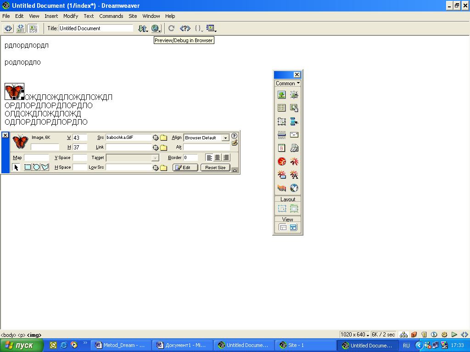This screenshot has width=470, height=352.
Task: Select the <body> tag in tag selector
Action: coord(8,335)
